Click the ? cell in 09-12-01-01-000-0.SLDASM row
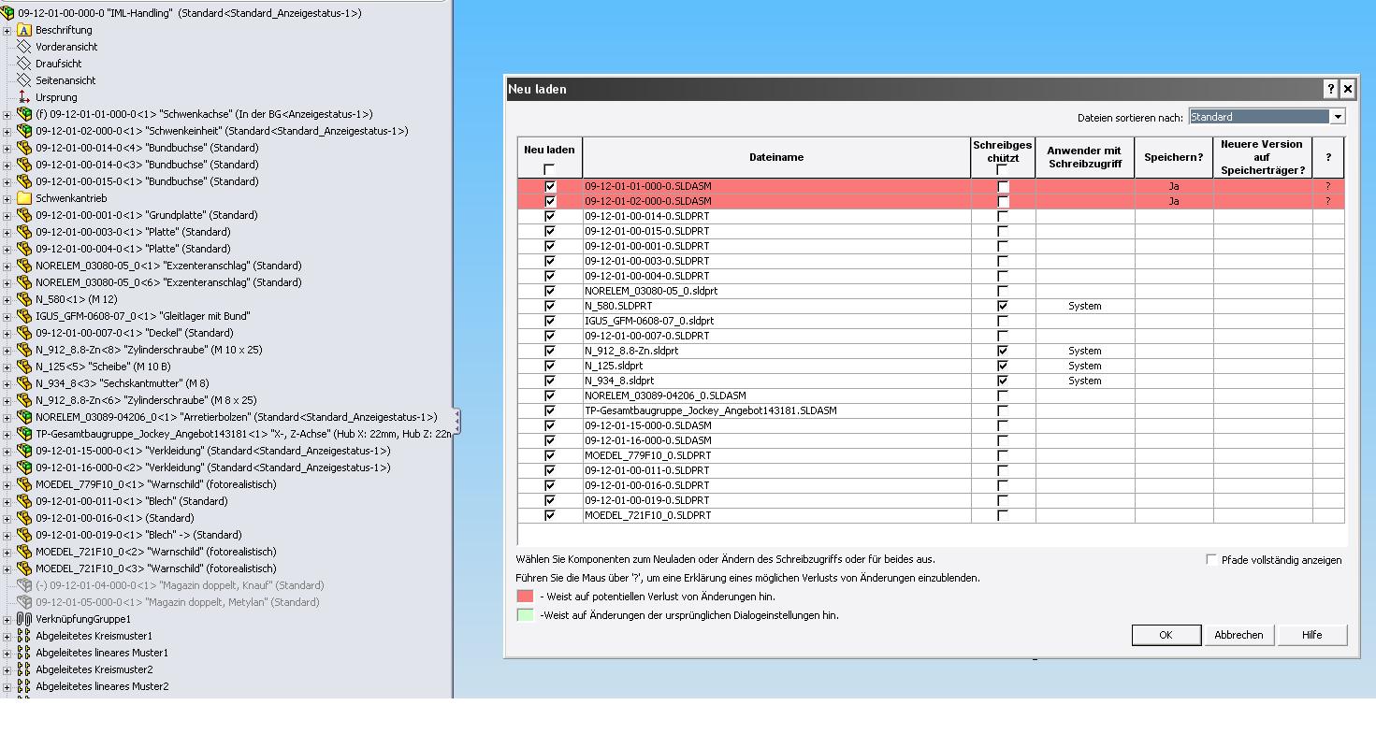 pyautogui.click(x=1327, y=186)
